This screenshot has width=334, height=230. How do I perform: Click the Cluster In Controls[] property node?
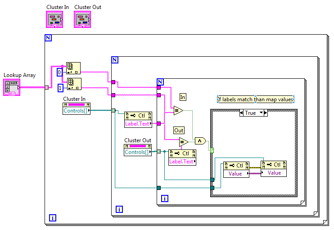click(77, 110)
